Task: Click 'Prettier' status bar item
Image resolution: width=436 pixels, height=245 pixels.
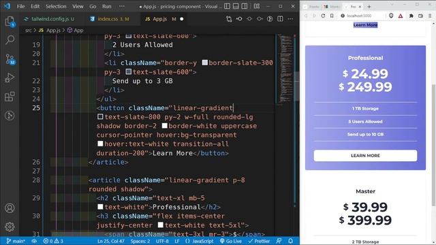Action: (259, 241)
